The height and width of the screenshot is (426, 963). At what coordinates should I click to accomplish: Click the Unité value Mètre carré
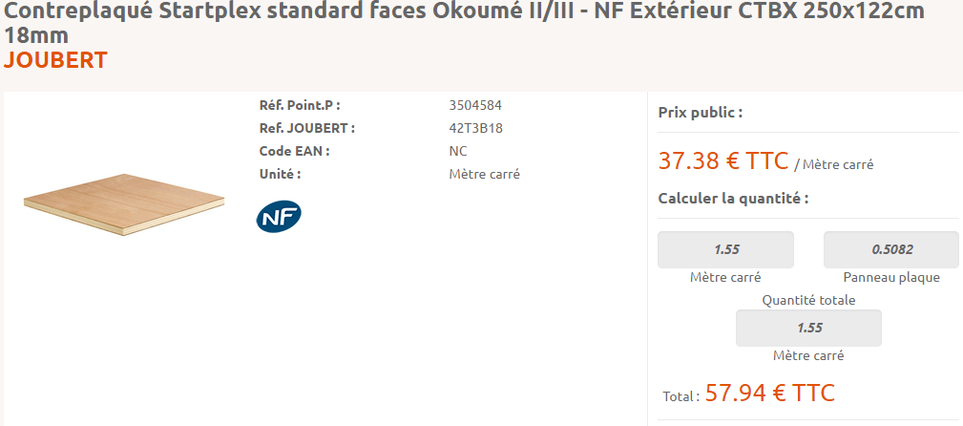pos(484,174)
